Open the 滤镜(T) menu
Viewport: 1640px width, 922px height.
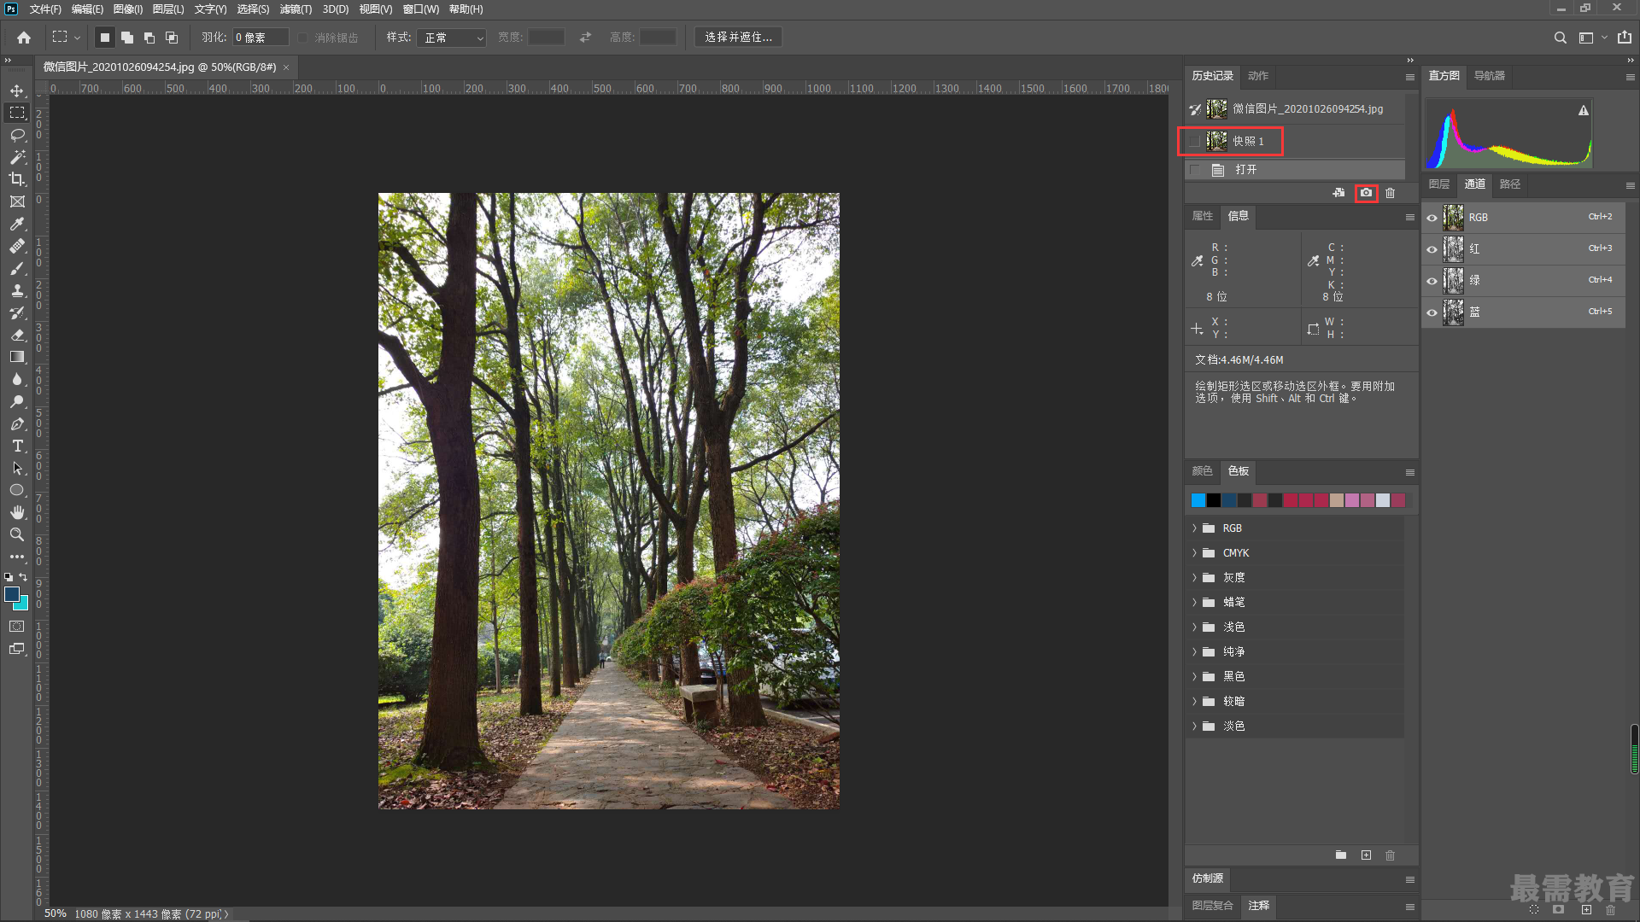point(296,9)
